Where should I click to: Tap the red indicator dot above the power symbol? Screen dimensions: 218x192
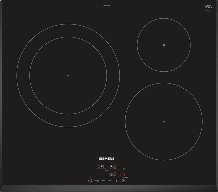[x=90, y=178]
